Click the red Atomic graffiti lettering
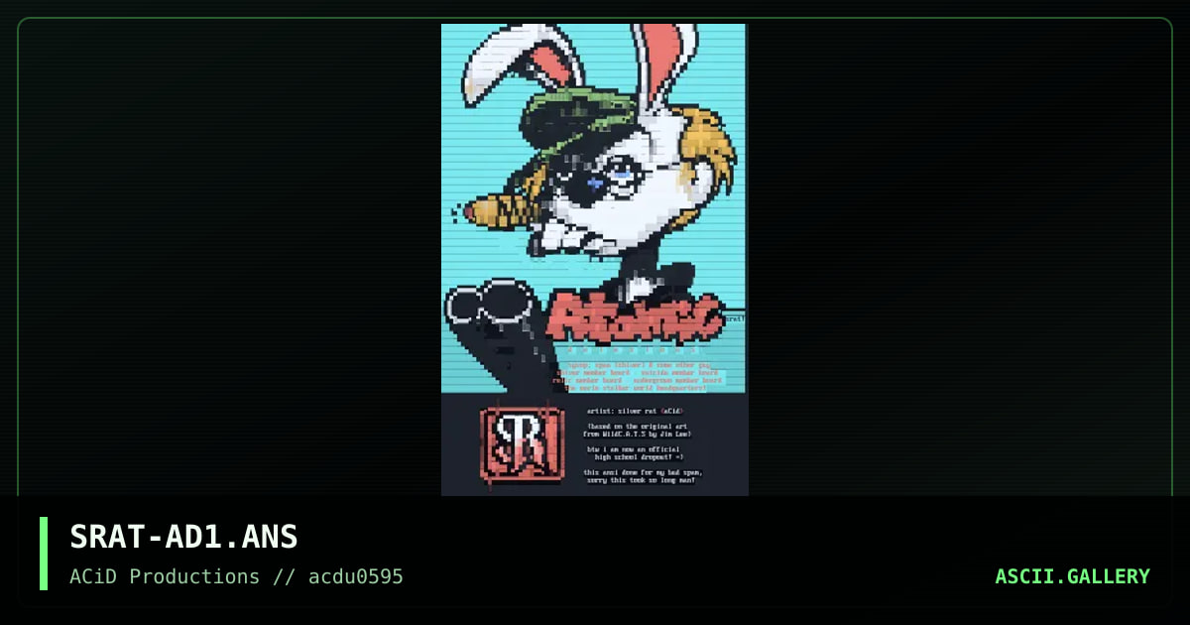Viewport: 1190px width, 625px height. click(636, 317)
